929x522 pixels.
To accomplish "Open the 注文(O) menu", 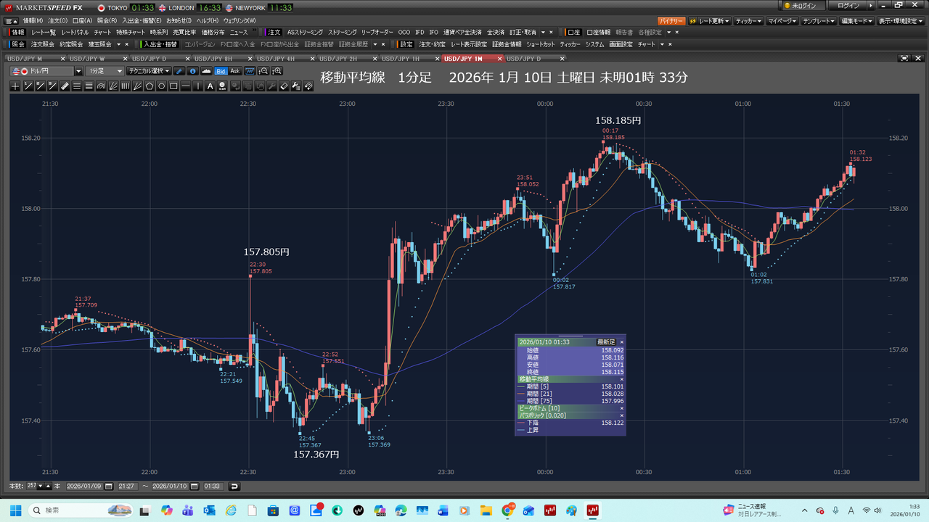I will coord(58,21).
